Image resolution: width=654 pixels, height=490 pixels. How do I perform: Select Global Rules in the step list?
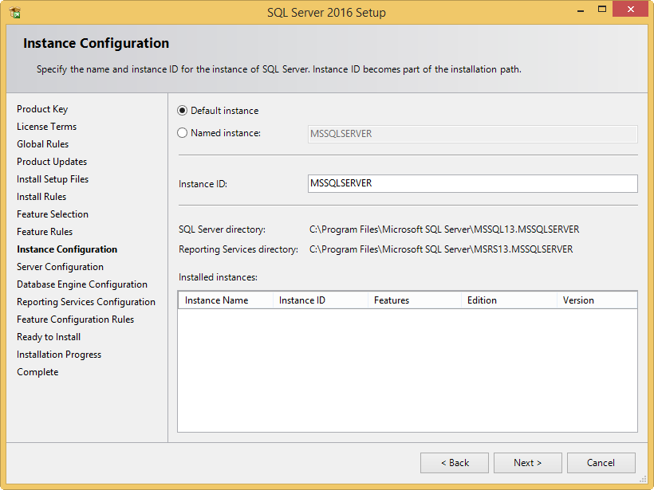coord(42,144)
